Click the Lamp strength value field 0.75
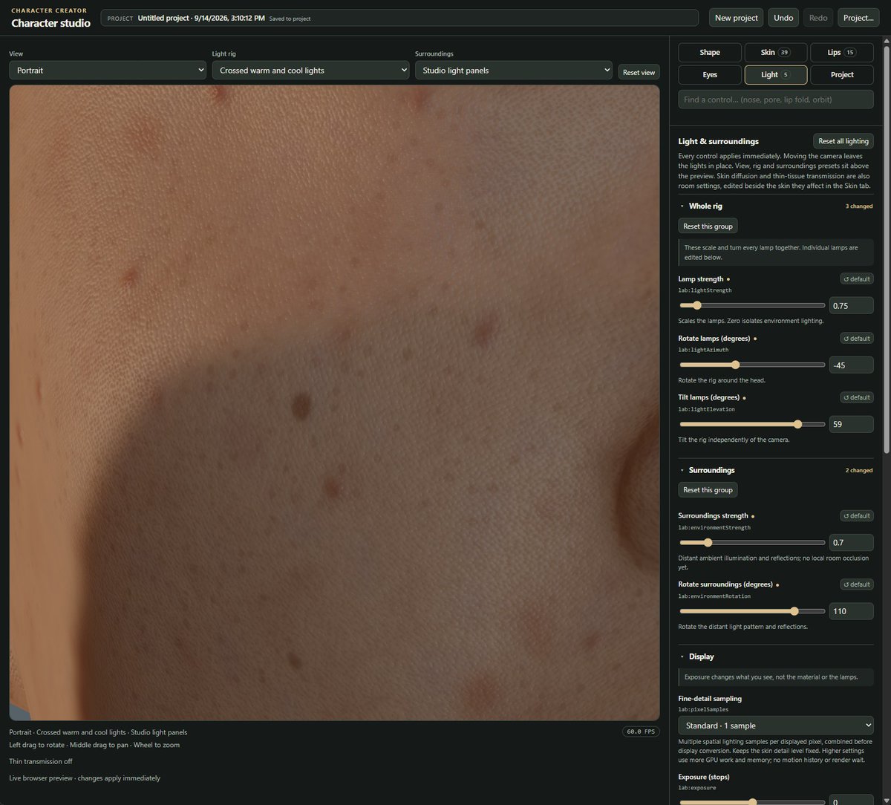This screenshot has width=891, height=805. (x=851, y=305)
